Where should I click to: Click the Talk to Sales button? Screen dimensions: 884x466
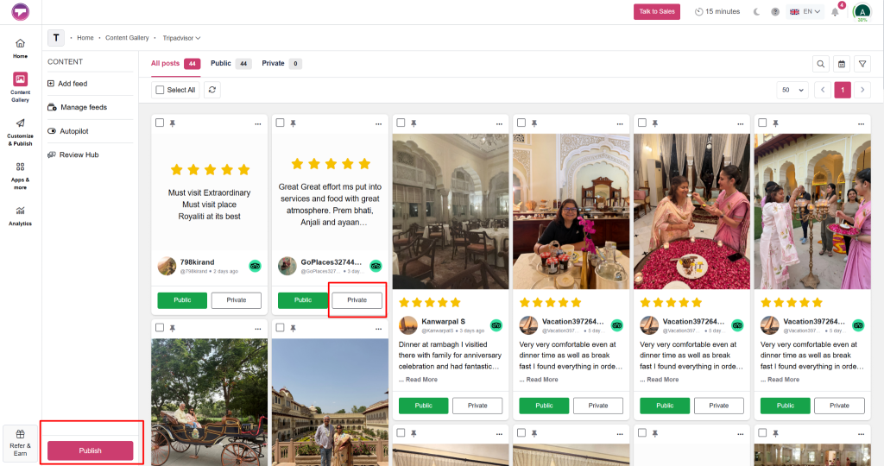point(657,12)
